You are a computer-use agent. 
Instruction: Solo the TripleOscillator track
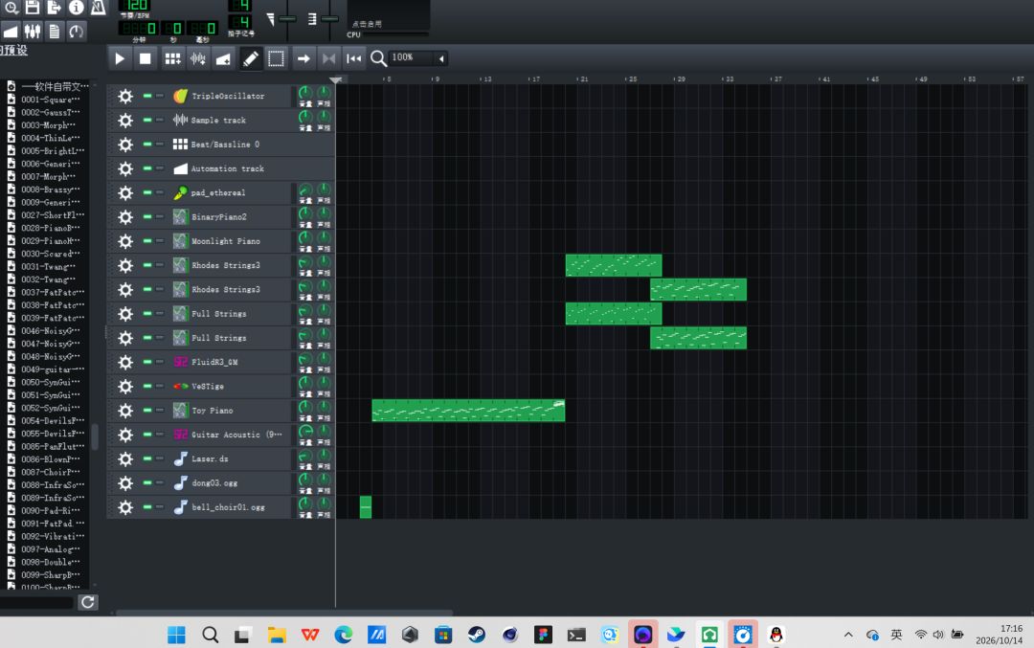click(160, 96)
